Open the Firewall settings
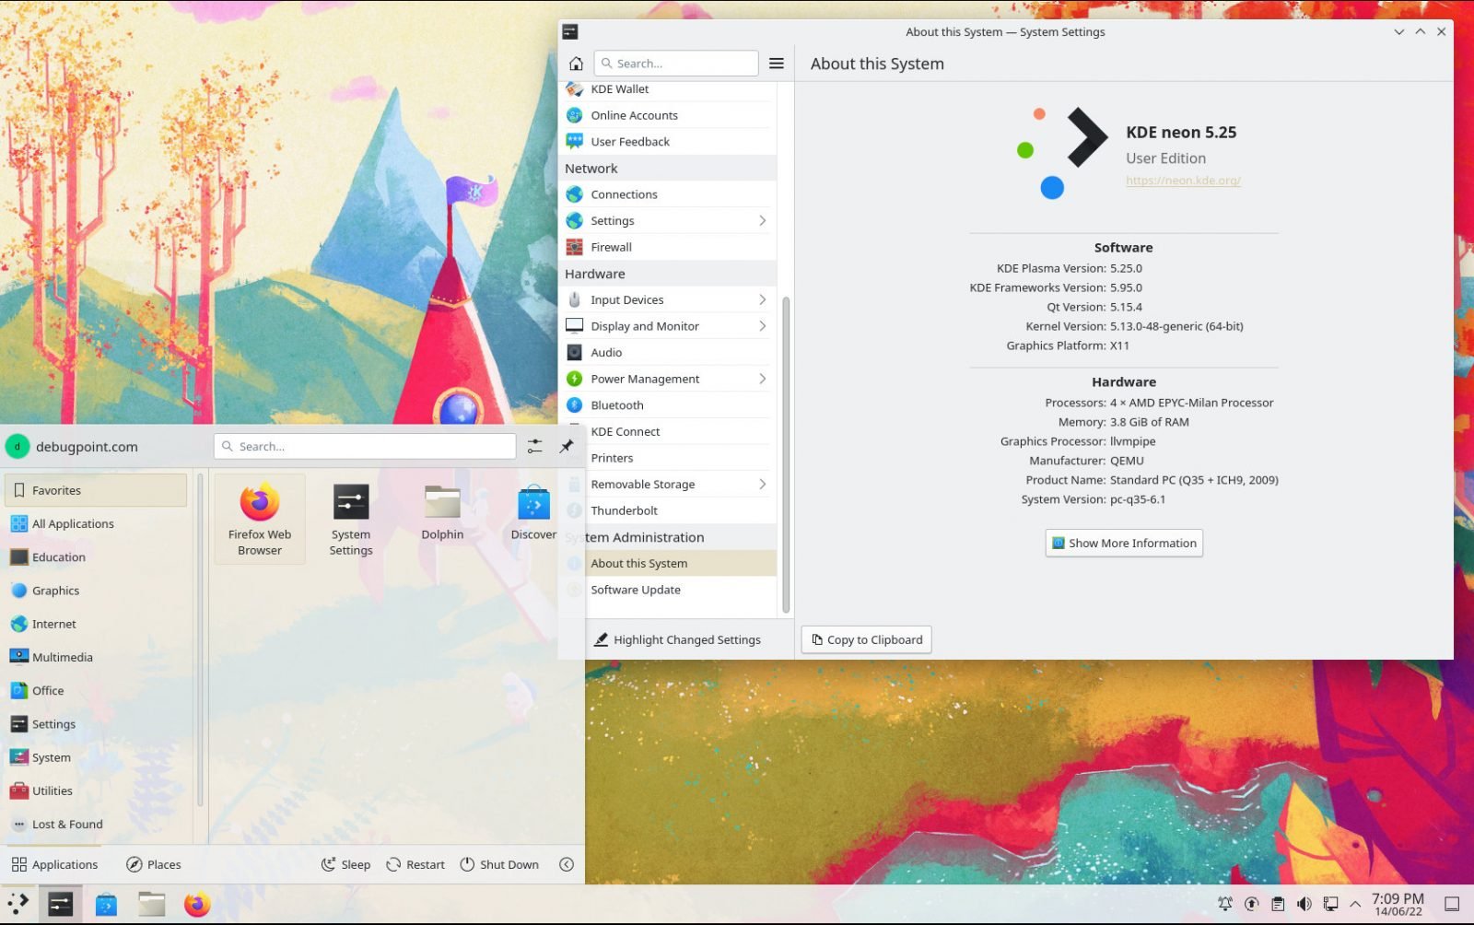This screenshot has height=925, width=1474. point(611,247)
